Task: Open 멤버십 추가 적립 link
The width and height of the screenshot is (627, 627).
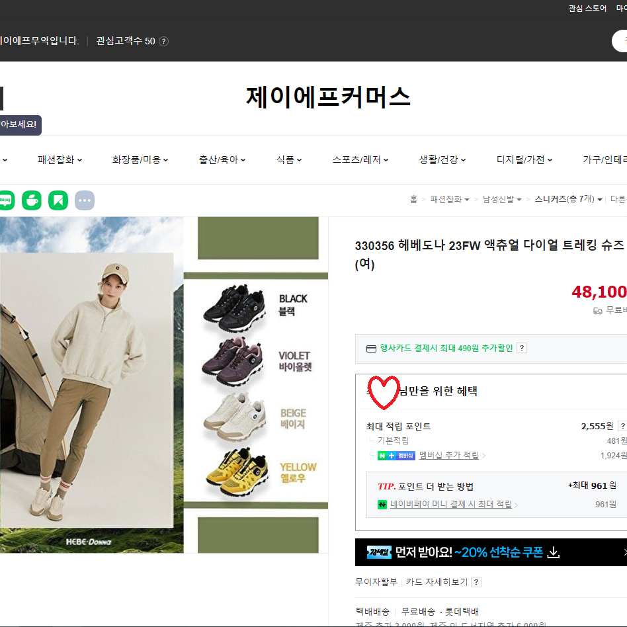Action: (x=448, y=456)
